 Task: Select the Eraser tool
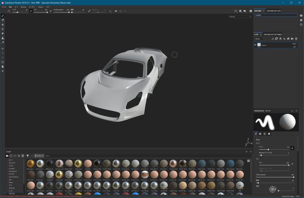point(3,20)
